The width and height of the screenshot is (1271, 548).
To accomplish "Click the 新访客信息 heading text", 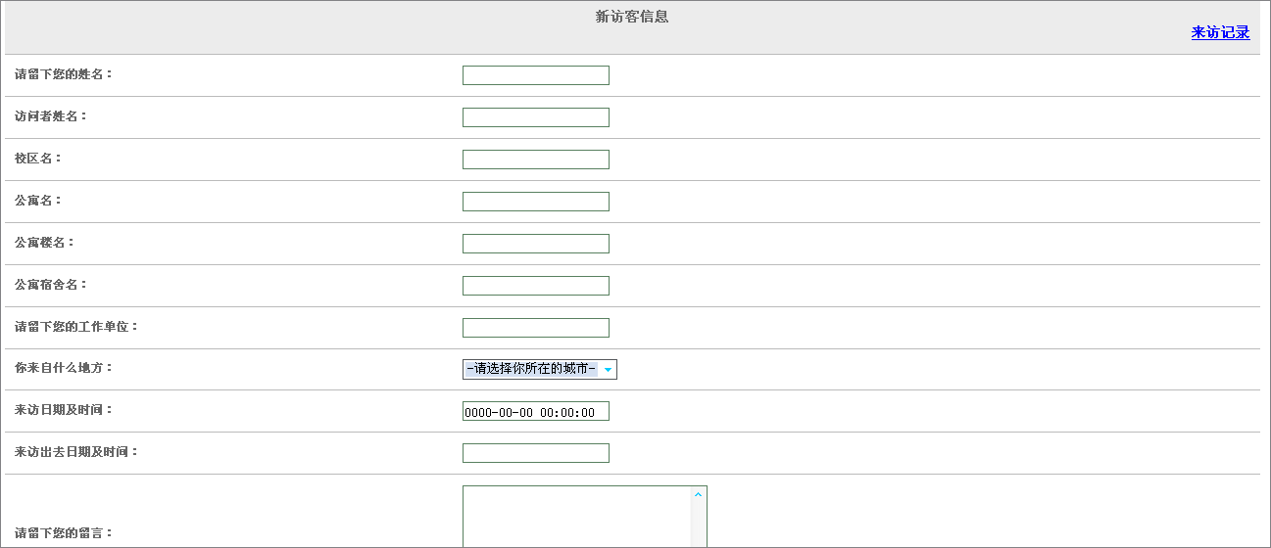I will pos(632,17).
